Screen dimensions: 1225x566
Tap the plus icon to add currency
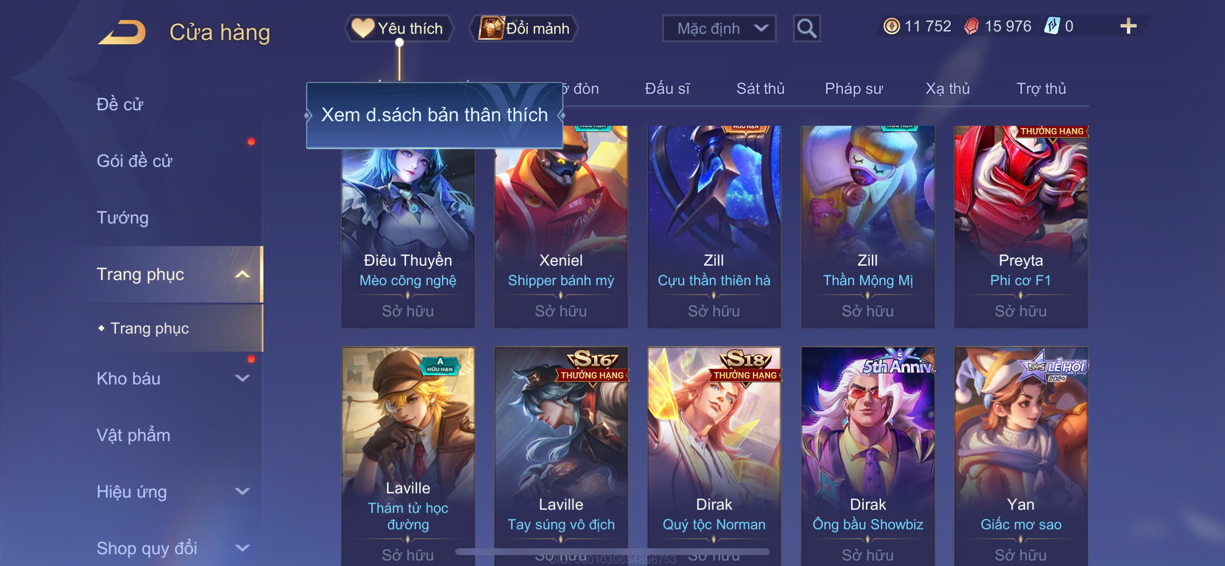1128,26
